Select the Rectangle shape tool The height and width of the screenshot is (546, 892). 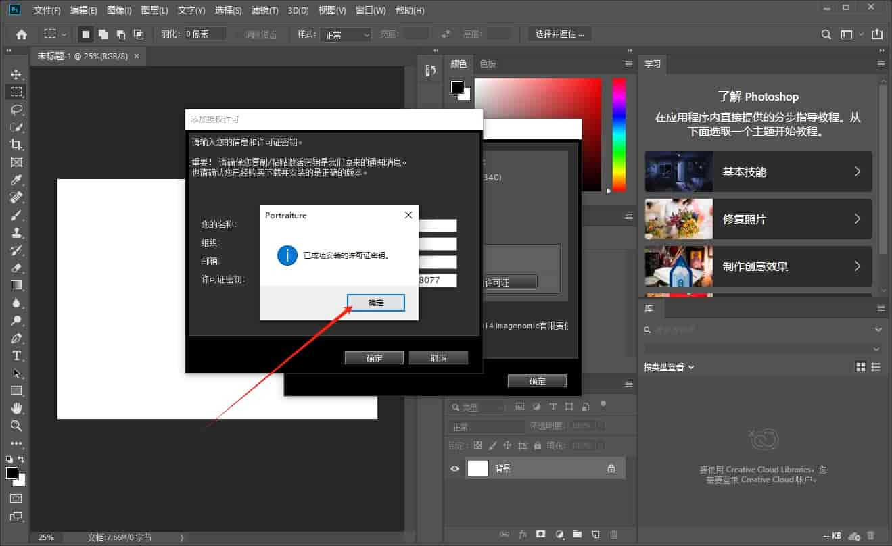(16, 391)
